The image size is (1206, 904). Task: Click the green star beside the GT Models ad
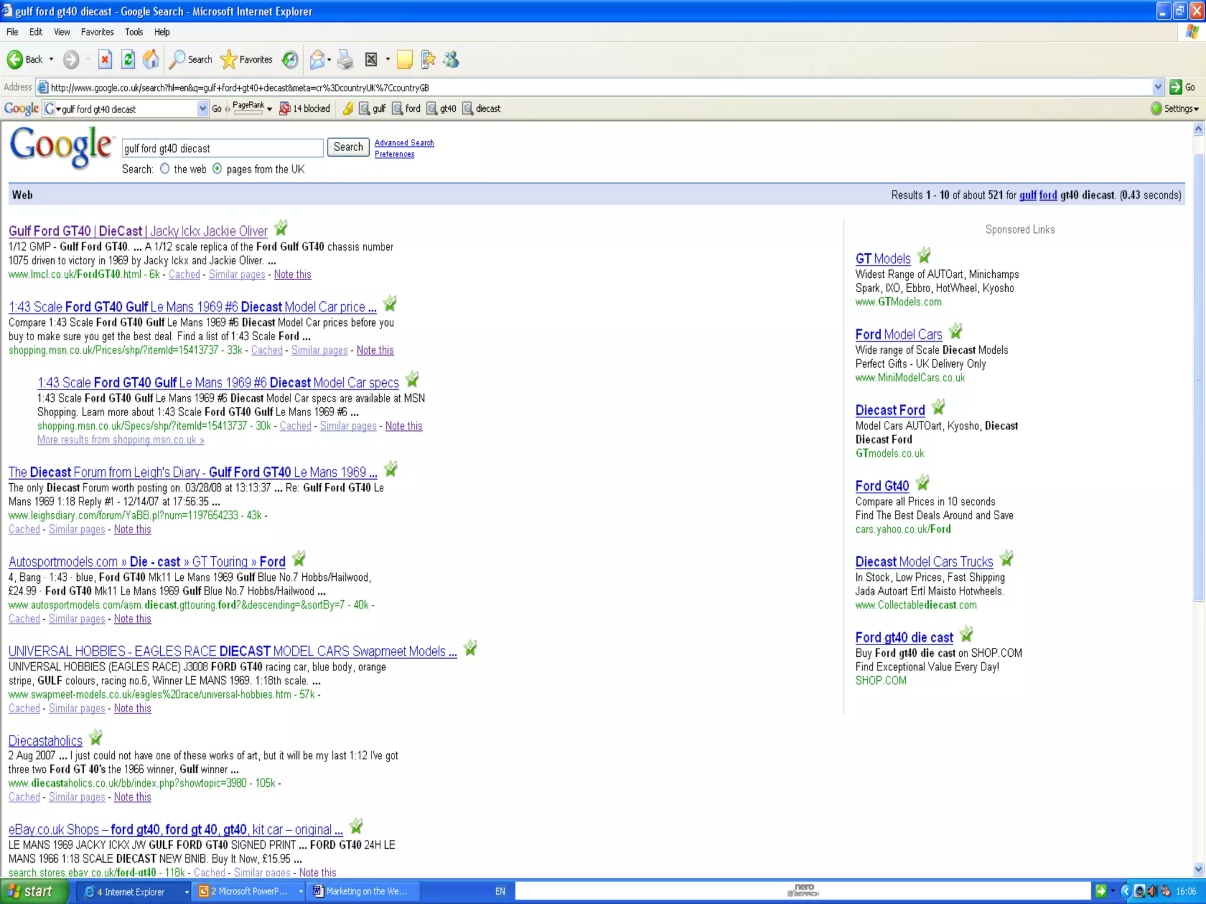(924, 255)
